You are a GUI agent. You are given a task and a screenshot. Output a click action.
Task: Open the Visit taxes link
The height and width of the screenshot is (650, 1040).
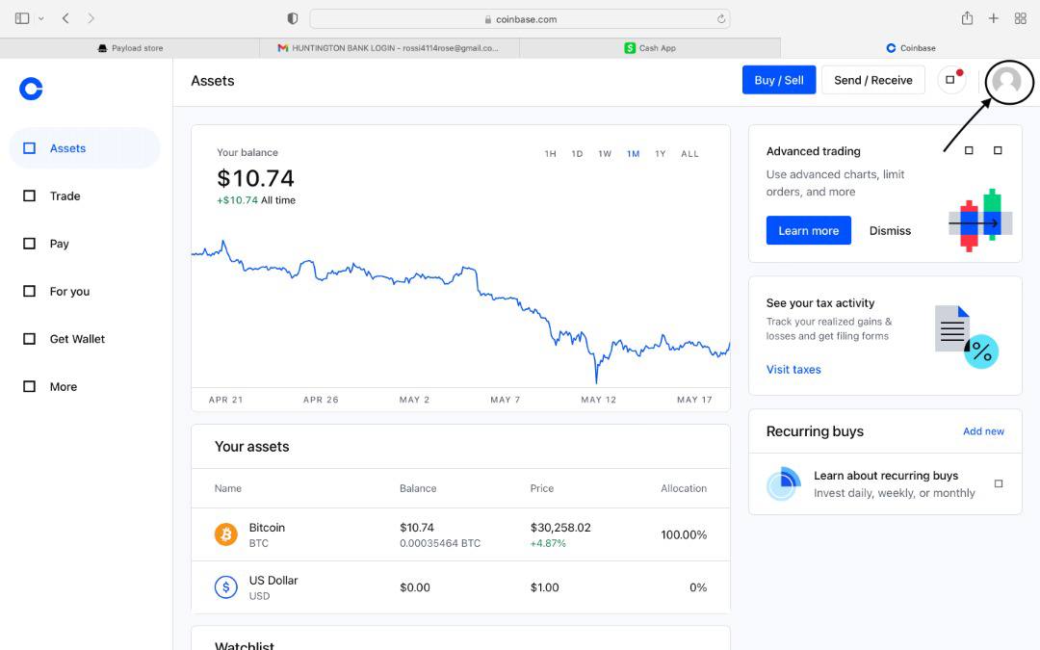coord(793,370)
